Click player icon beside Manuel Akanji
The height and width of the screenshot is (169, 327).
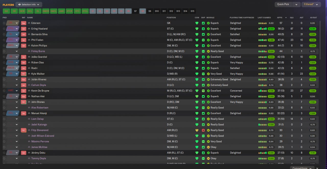[x=29, y=113]
